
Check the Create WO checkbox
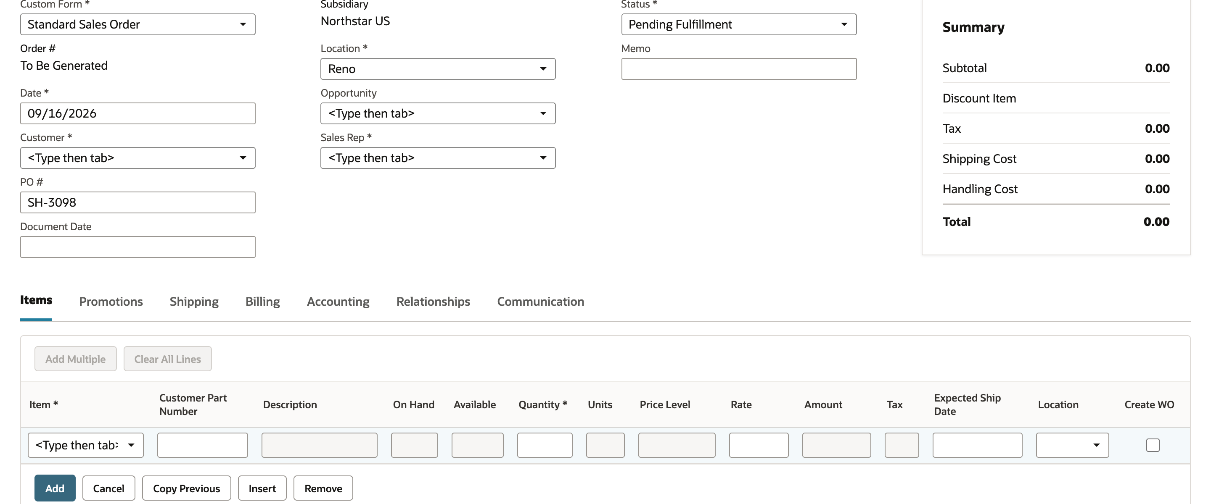pos(1153,445)
